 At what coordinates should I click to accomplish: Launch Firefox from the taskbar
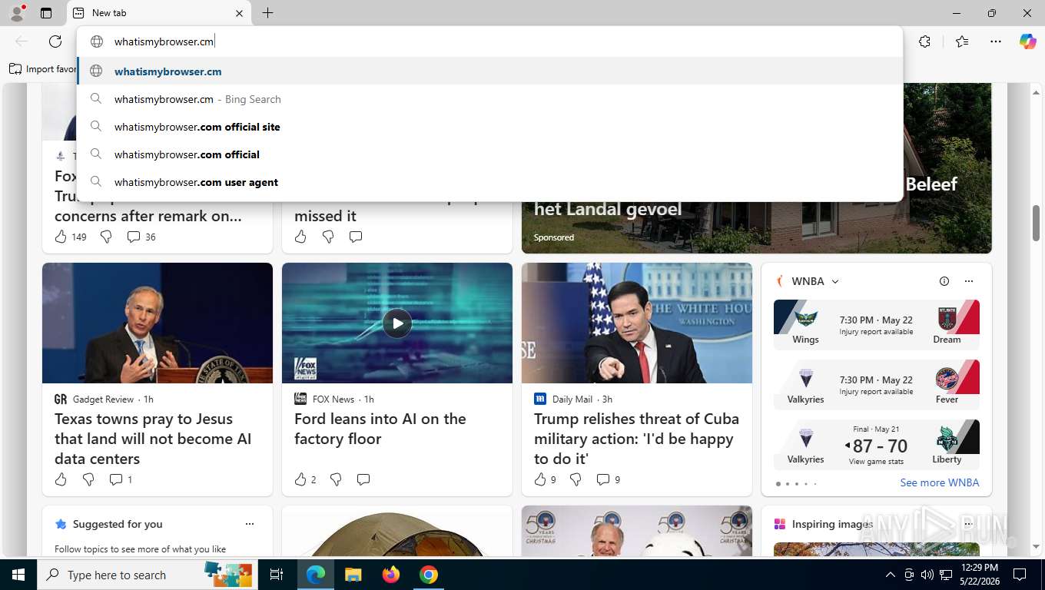(x=391, y=575)
